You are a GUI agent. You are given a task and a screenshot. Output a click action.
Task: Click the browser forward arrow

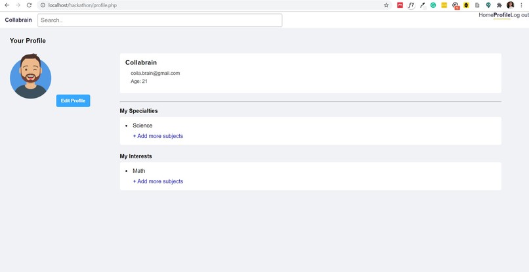pyautogui.click(x=18, y=5)
